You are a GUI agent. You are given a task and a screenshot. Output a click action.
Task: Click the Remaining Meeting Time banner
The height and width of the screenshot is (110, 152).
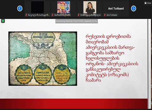pos(77,21)
